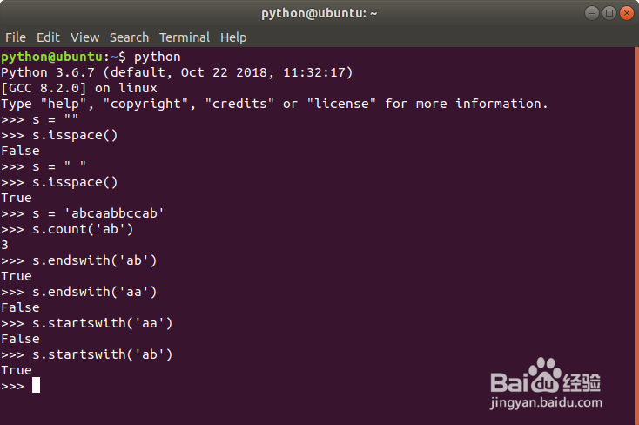Click the Baidu paw logo watermark

click(x=546, y=376)
